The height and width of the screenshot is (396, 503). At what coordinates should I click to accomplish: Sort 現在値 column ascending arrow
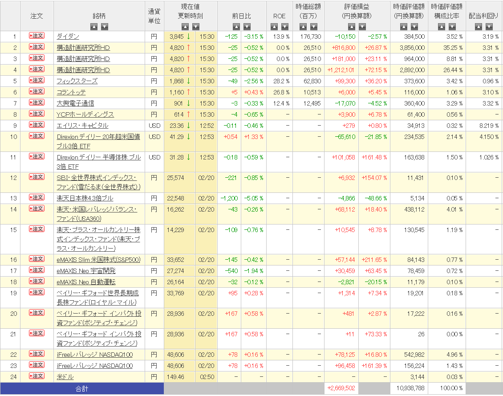click(x=185, y=27)
